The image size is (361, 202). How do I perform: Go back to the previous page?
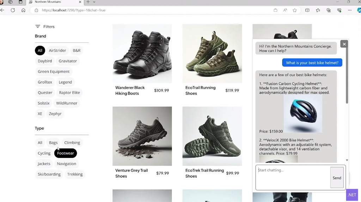pos(2,10)
